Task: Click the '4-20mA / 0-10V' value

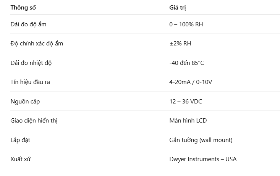Action: [x=191, y=82]
